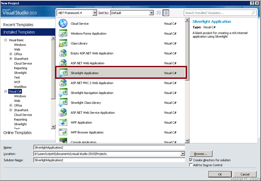261x181 pixels.
Task: Expand Office under Visual Basic
Action: (x=11, y=54)
